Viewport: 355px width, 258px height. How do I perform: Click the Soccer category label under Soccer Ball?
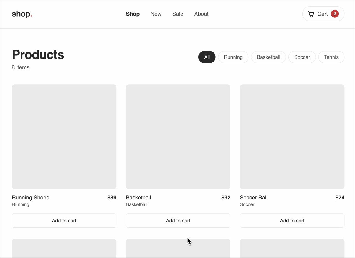click(x=247, y=204)
